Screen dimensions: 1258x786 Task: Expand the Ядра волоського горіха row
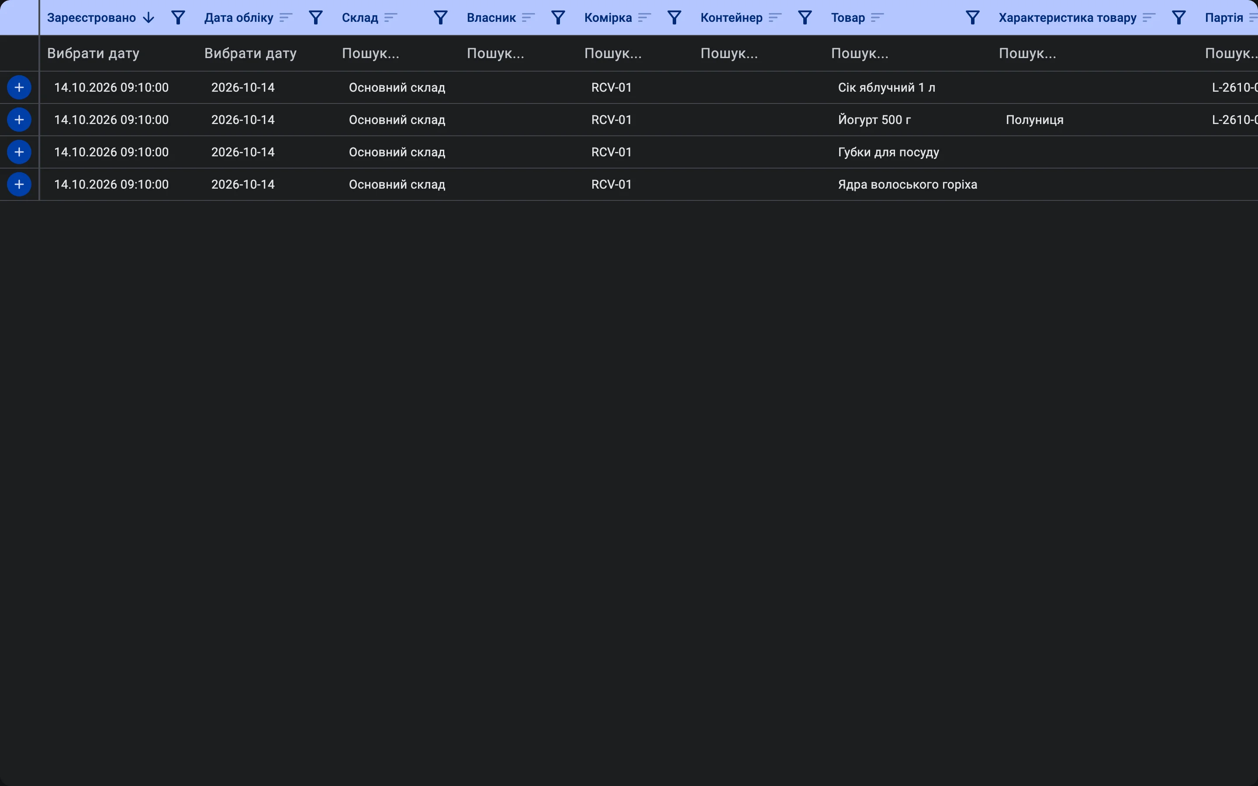click(x=19, y=184)
